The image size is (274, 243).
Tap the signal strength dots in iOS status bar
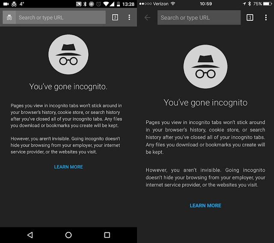(x=146, y=4)
